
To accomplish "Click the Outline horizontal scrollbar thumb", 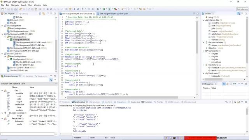I will coord(214,79).
